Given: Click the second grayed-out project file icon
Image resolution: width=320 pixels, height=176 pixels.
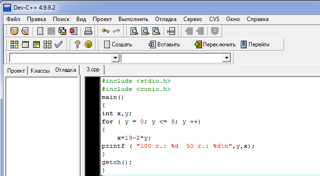Looking at the screenshot, I should pyautogui.click(x=200, y=31).
